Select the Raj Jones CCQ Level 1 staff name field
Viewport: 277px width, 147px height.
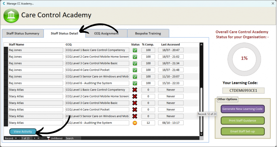pyautogui.click(x=36, y=50)
